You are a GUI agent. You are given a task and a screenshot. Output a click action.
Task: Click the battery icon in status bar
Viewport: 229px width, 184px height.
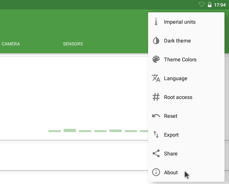click(210, 5)
